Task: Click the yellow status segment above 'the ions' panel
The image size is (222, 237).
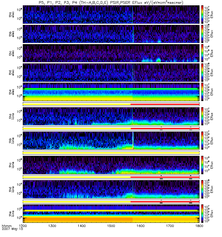Action: coord(77,202)
